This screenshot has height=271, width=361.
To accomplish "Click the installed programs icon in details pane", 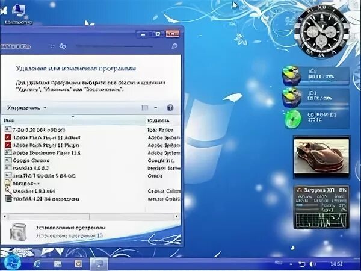I will pos(19,232).
